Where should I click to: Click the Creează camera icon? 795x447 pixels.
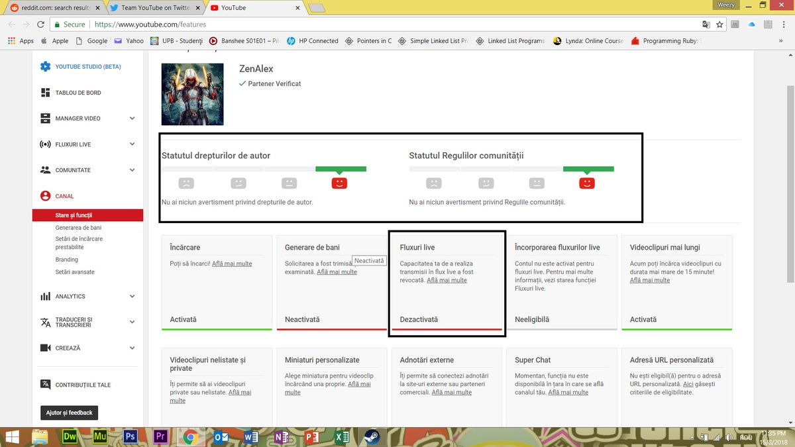pos(45,348)
